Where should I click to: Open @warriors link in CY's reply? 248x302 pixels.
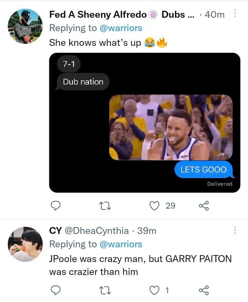point(121,244)
